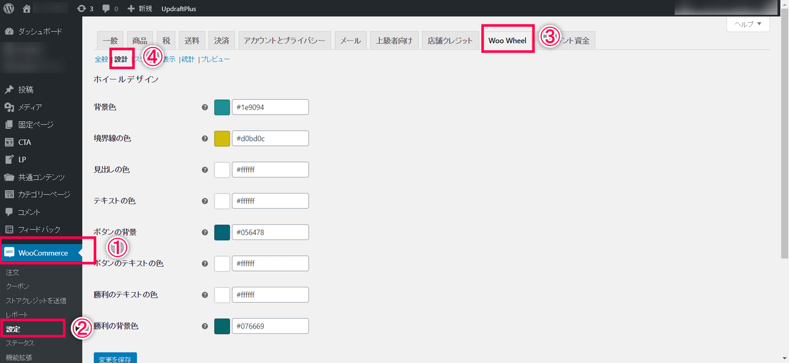This screenshot has width=789, height=363.
Task: Show help tip for ボタンの背景
Action: coord(205,232)
